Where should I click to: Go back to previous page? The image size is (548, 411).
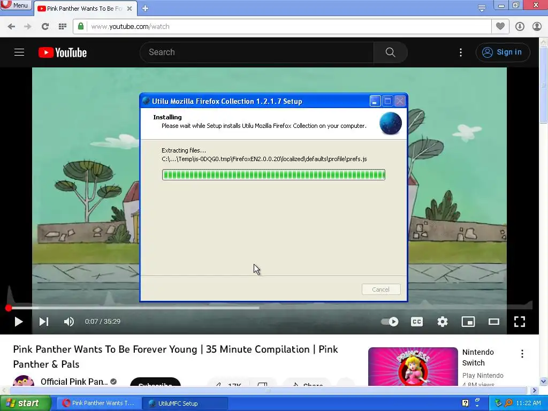12,27
